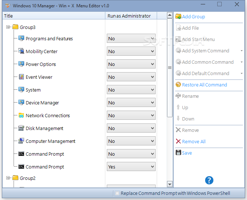Click the Network Connections folder icon
This screenshot has width=247, height=200.
pyautogui.click(x=21, y=115)
